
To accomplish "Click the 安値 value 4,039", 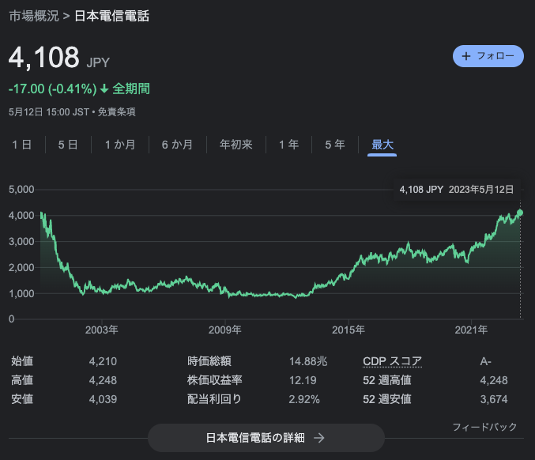I will tap(103, 399).
